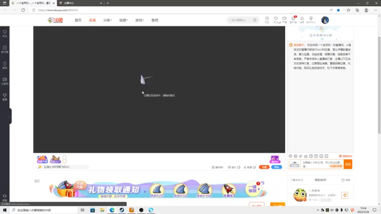Select the 鱼翅X100 gift on banner
381x214 pixels.
pyautogui.click(x=204, y=190)
